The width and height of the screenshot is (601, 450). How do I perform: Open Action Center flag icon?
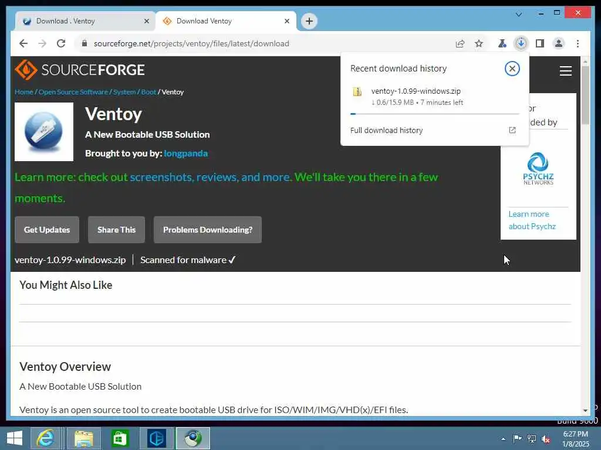[x=517, y=438]
